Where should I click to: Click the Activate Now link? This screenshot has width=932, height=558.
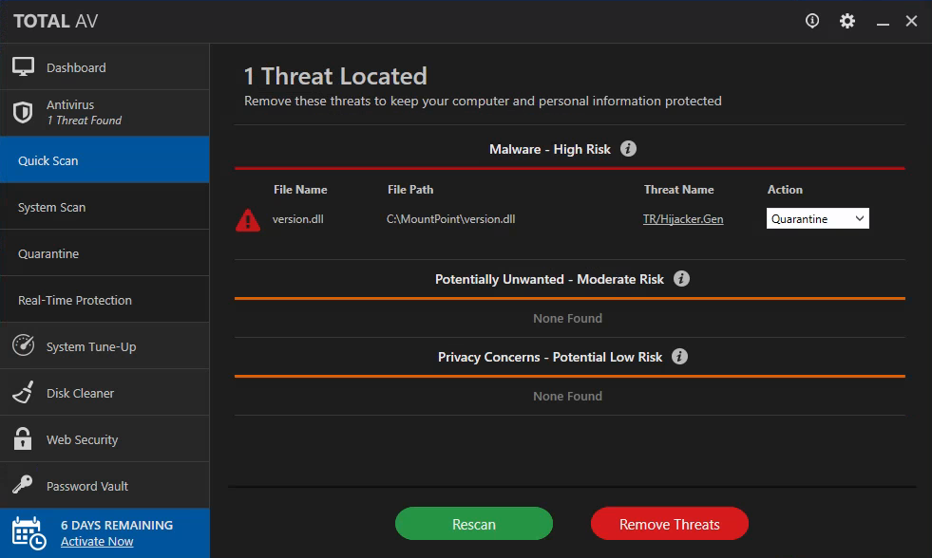[x=97, y=541]
